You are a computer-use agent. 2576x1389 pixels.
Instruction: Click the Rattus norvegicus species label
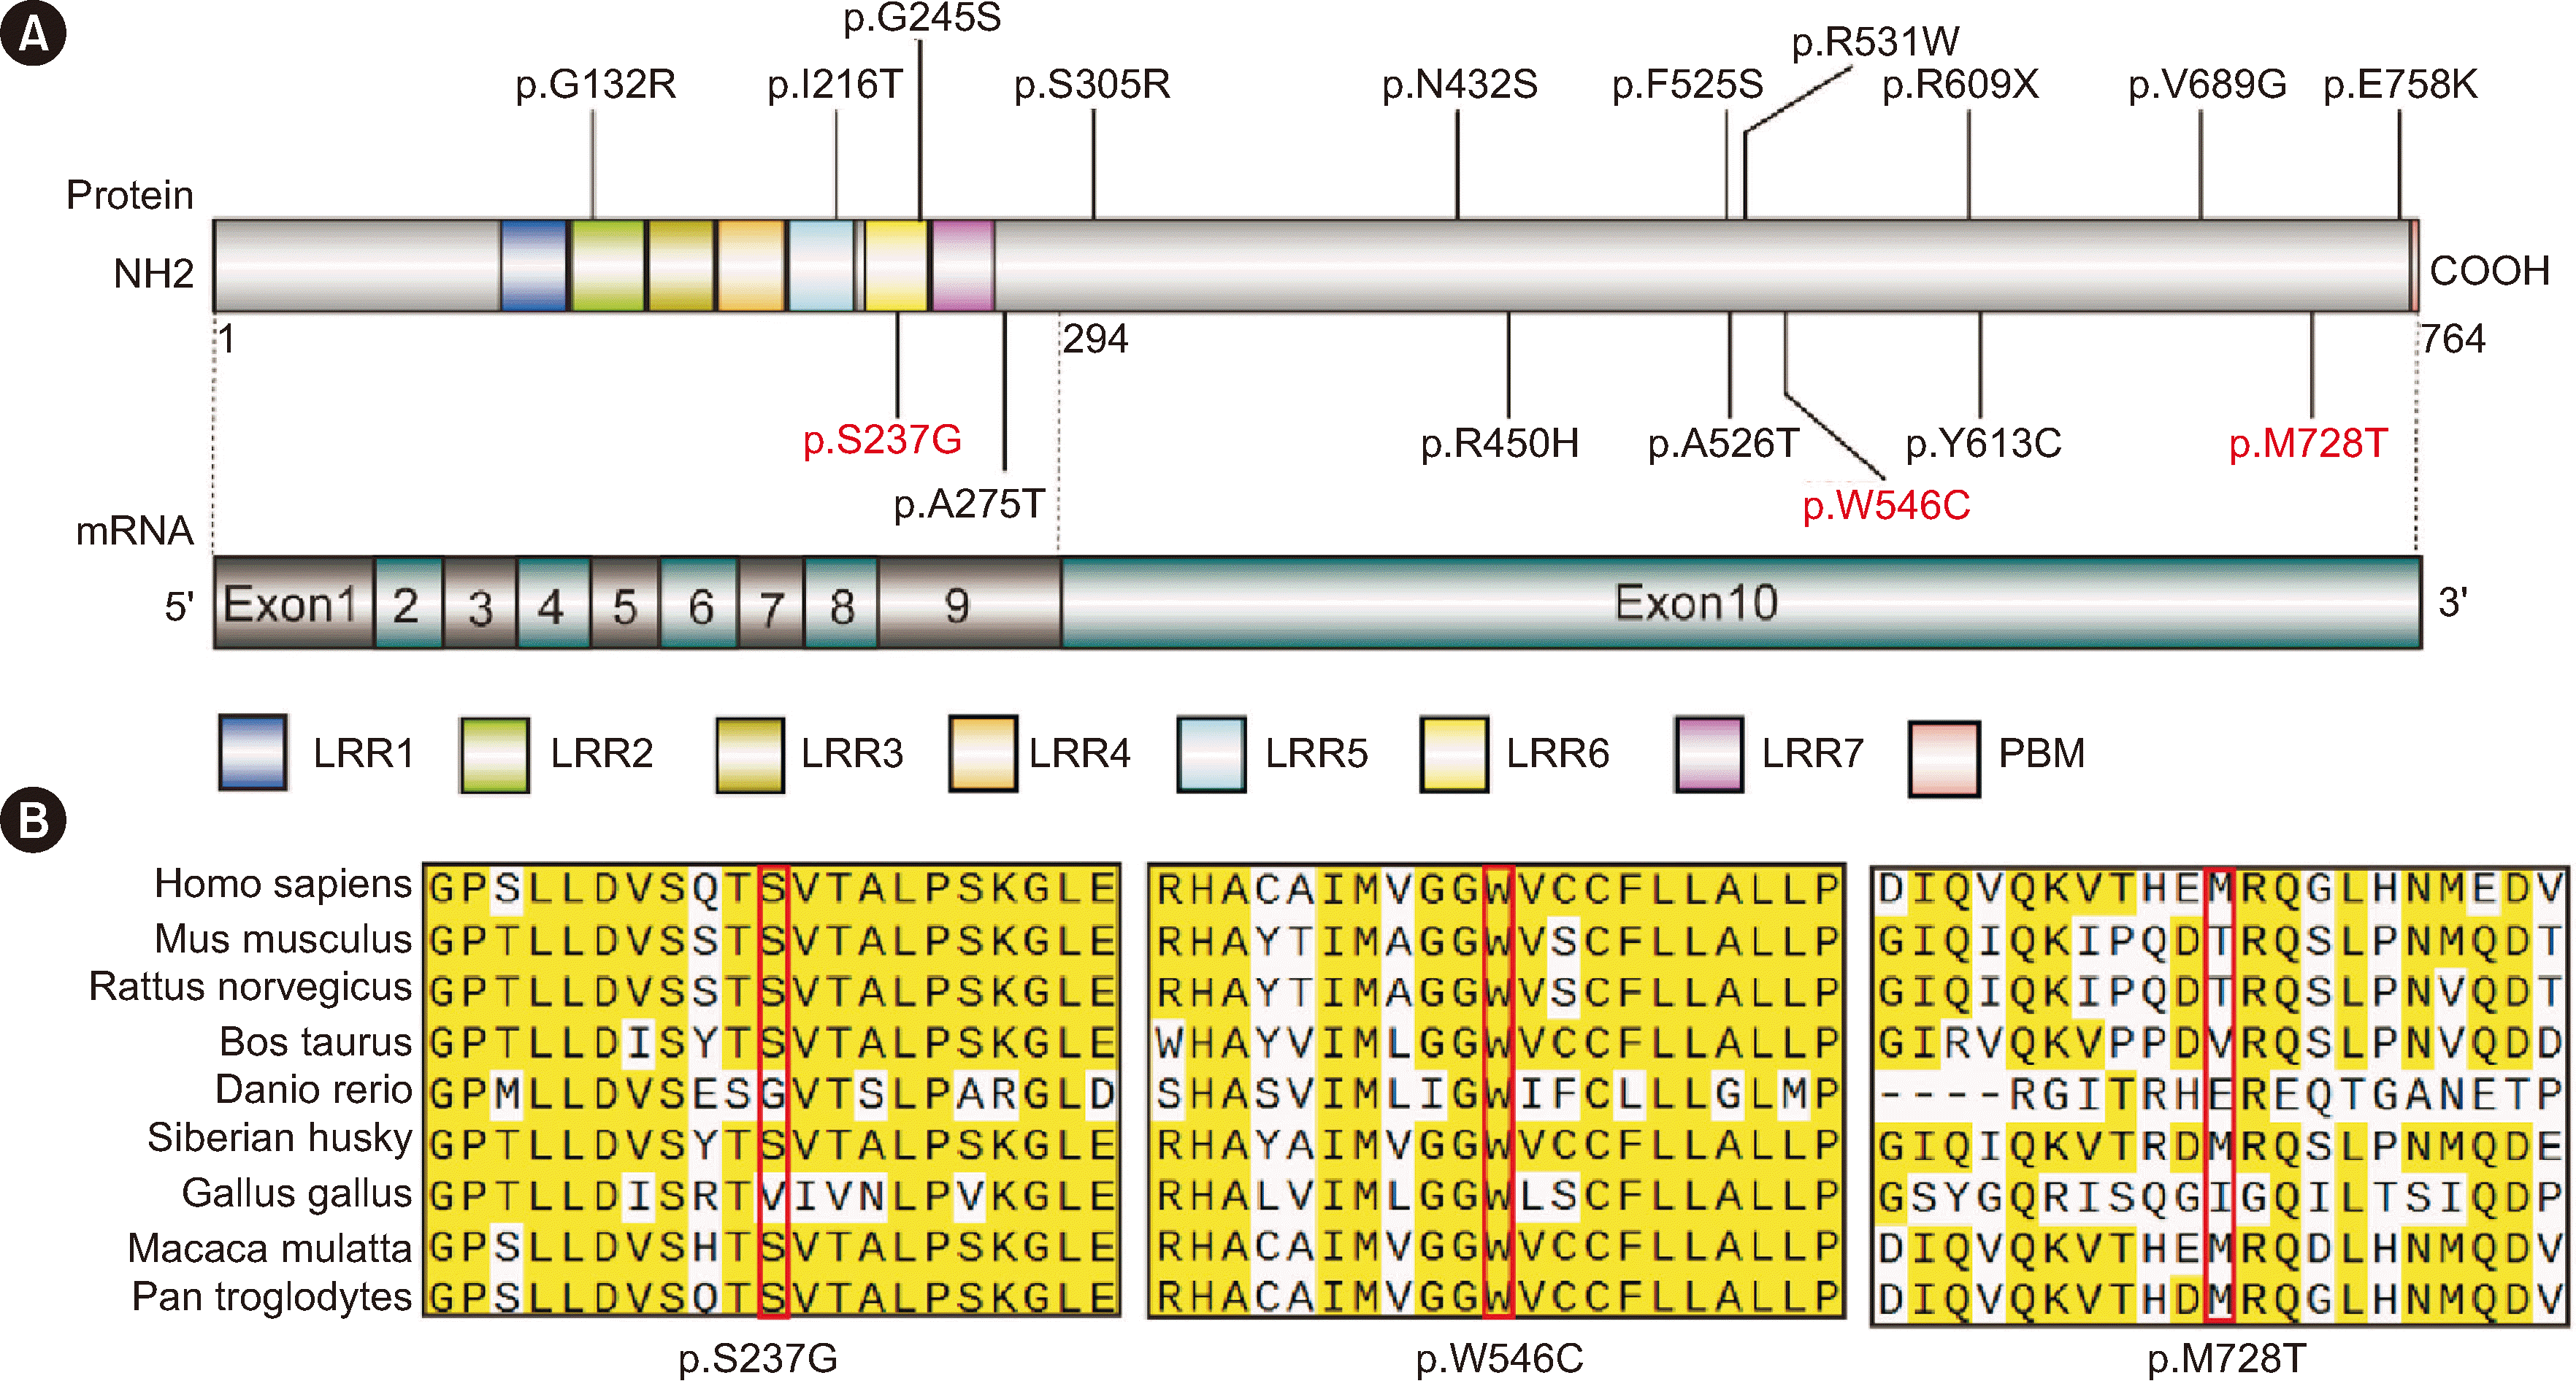pos(250,987)
